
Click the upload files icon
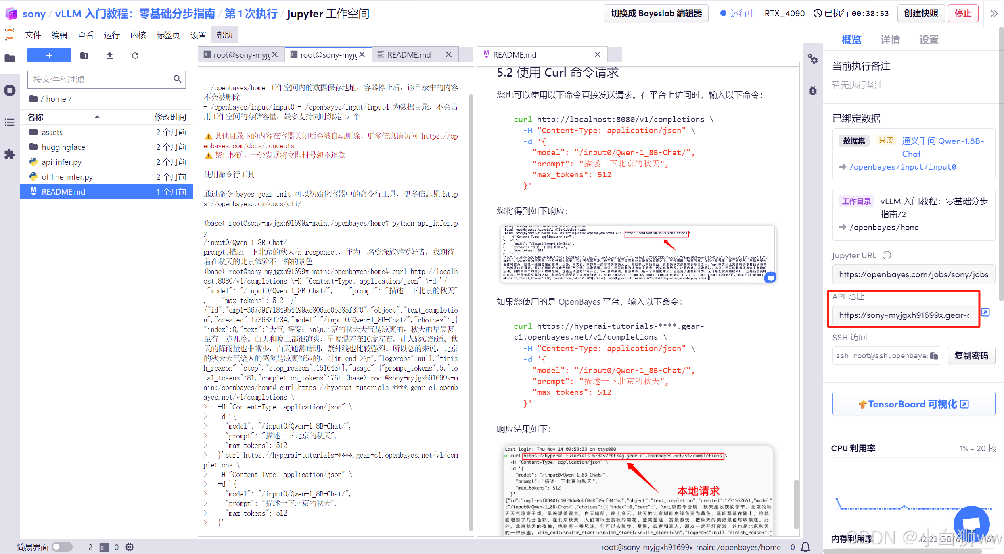109,55
